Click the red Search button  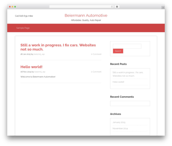118,51
